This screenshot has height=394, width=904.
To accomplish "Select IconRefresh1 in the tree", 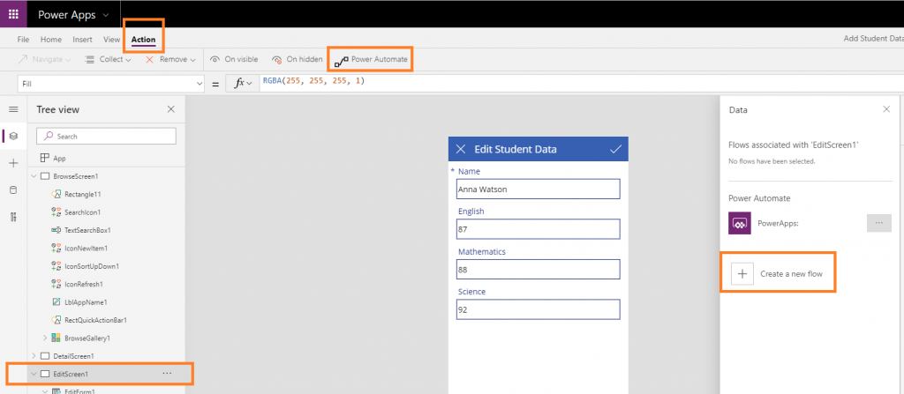I will tap(84, 284).
